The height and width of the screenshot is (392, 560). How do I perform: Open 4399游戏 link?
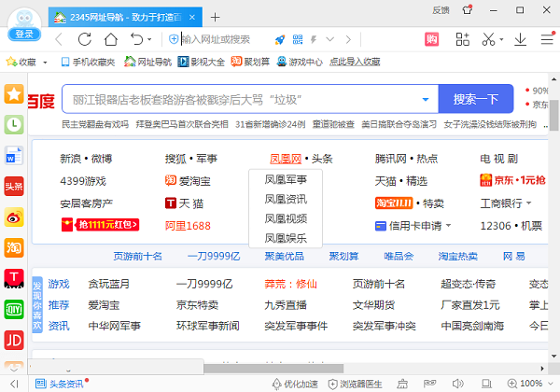83,181
